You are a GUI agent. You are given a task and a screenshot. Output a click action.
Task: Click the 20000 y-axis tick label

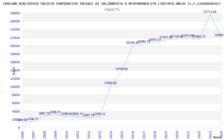tap(15, 46)
